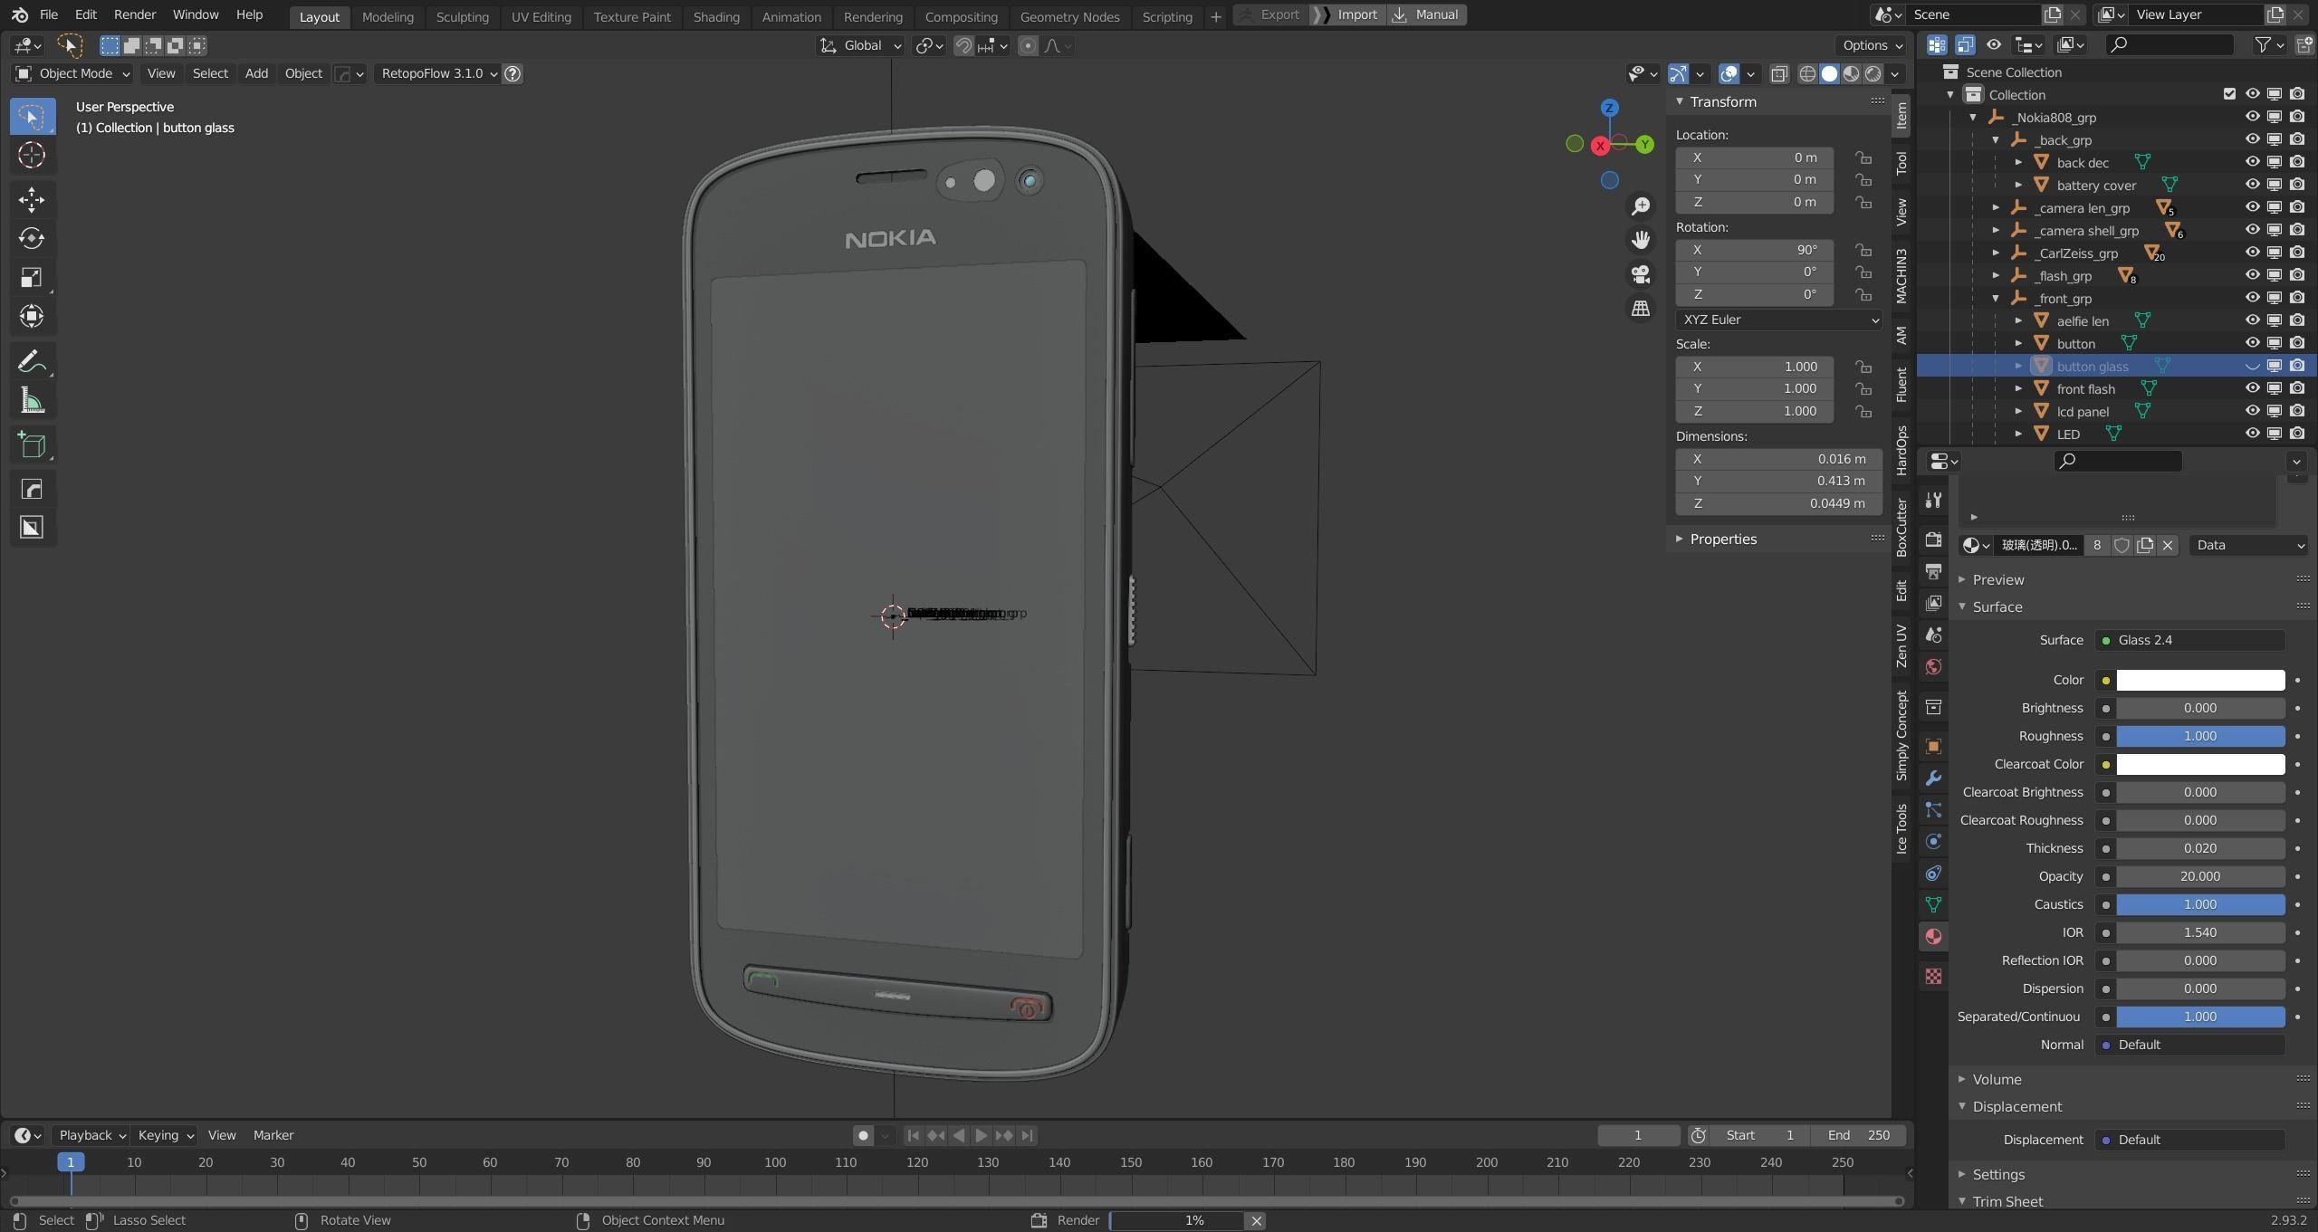Hide back dec in viewport

[2252, 162]
